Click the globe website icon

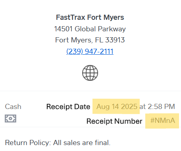click(90, 73)
